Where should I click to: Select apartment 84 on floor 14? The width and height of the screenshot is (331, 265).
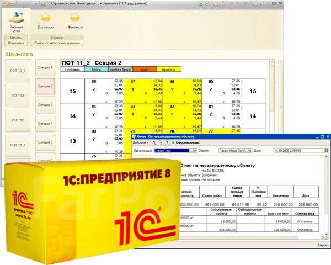(104, 116)
